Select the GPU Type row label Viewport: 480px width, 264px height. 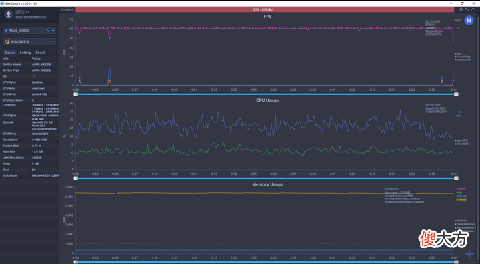pos(9,116)
